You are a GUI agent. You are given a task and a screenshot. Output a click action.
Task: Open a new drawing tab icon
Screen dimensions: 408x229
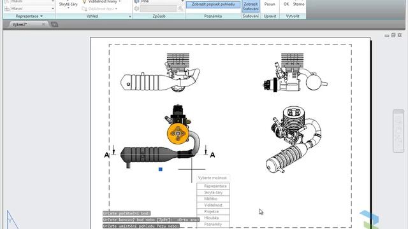coord(54,24)
